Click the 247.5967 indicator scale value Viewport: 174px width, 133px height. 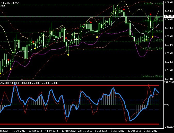coord(169,82)
